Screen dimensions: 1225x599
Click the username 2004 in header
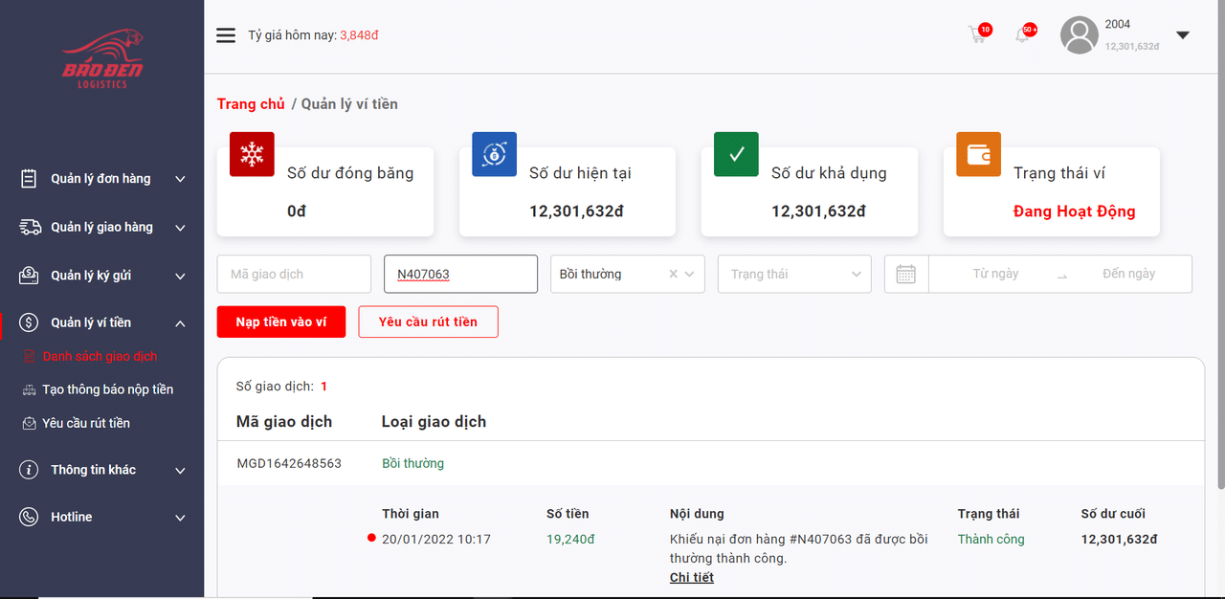tap(1117, 24)
